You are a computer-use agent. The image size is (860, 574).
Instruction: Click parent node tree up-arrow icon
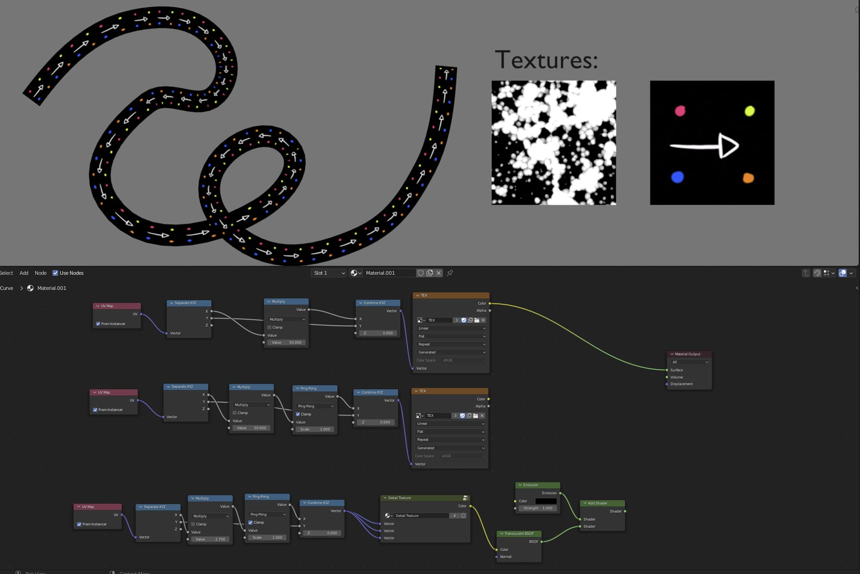pyautogui.click(x=806, y=273)
